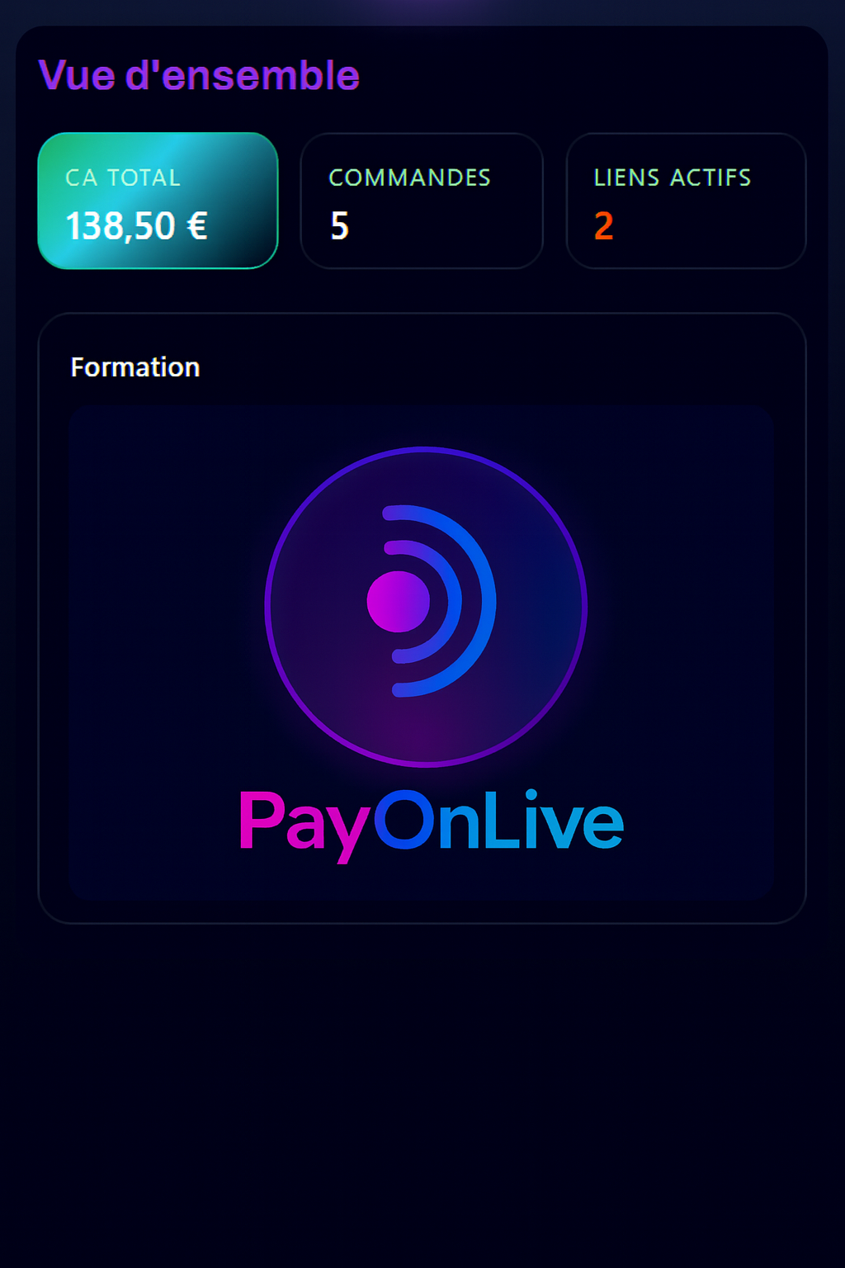Open the Formation PayOnLive thumbnail image
The height and width of the screenshot is (1268, 845).
(422, 652)
